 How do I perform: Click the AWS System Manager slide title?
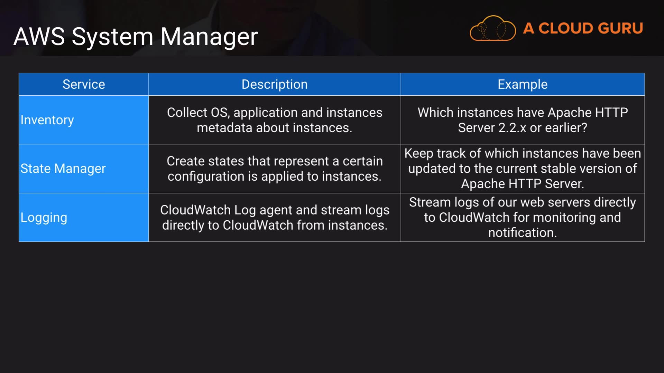(x=136, y=37)
